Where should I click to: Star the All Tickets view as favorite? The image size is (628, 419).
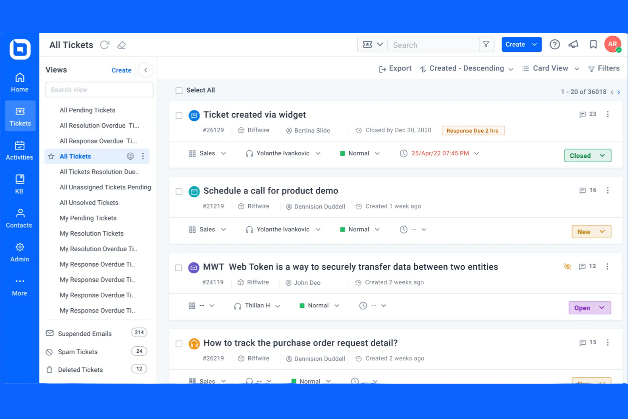coord(51,156)
